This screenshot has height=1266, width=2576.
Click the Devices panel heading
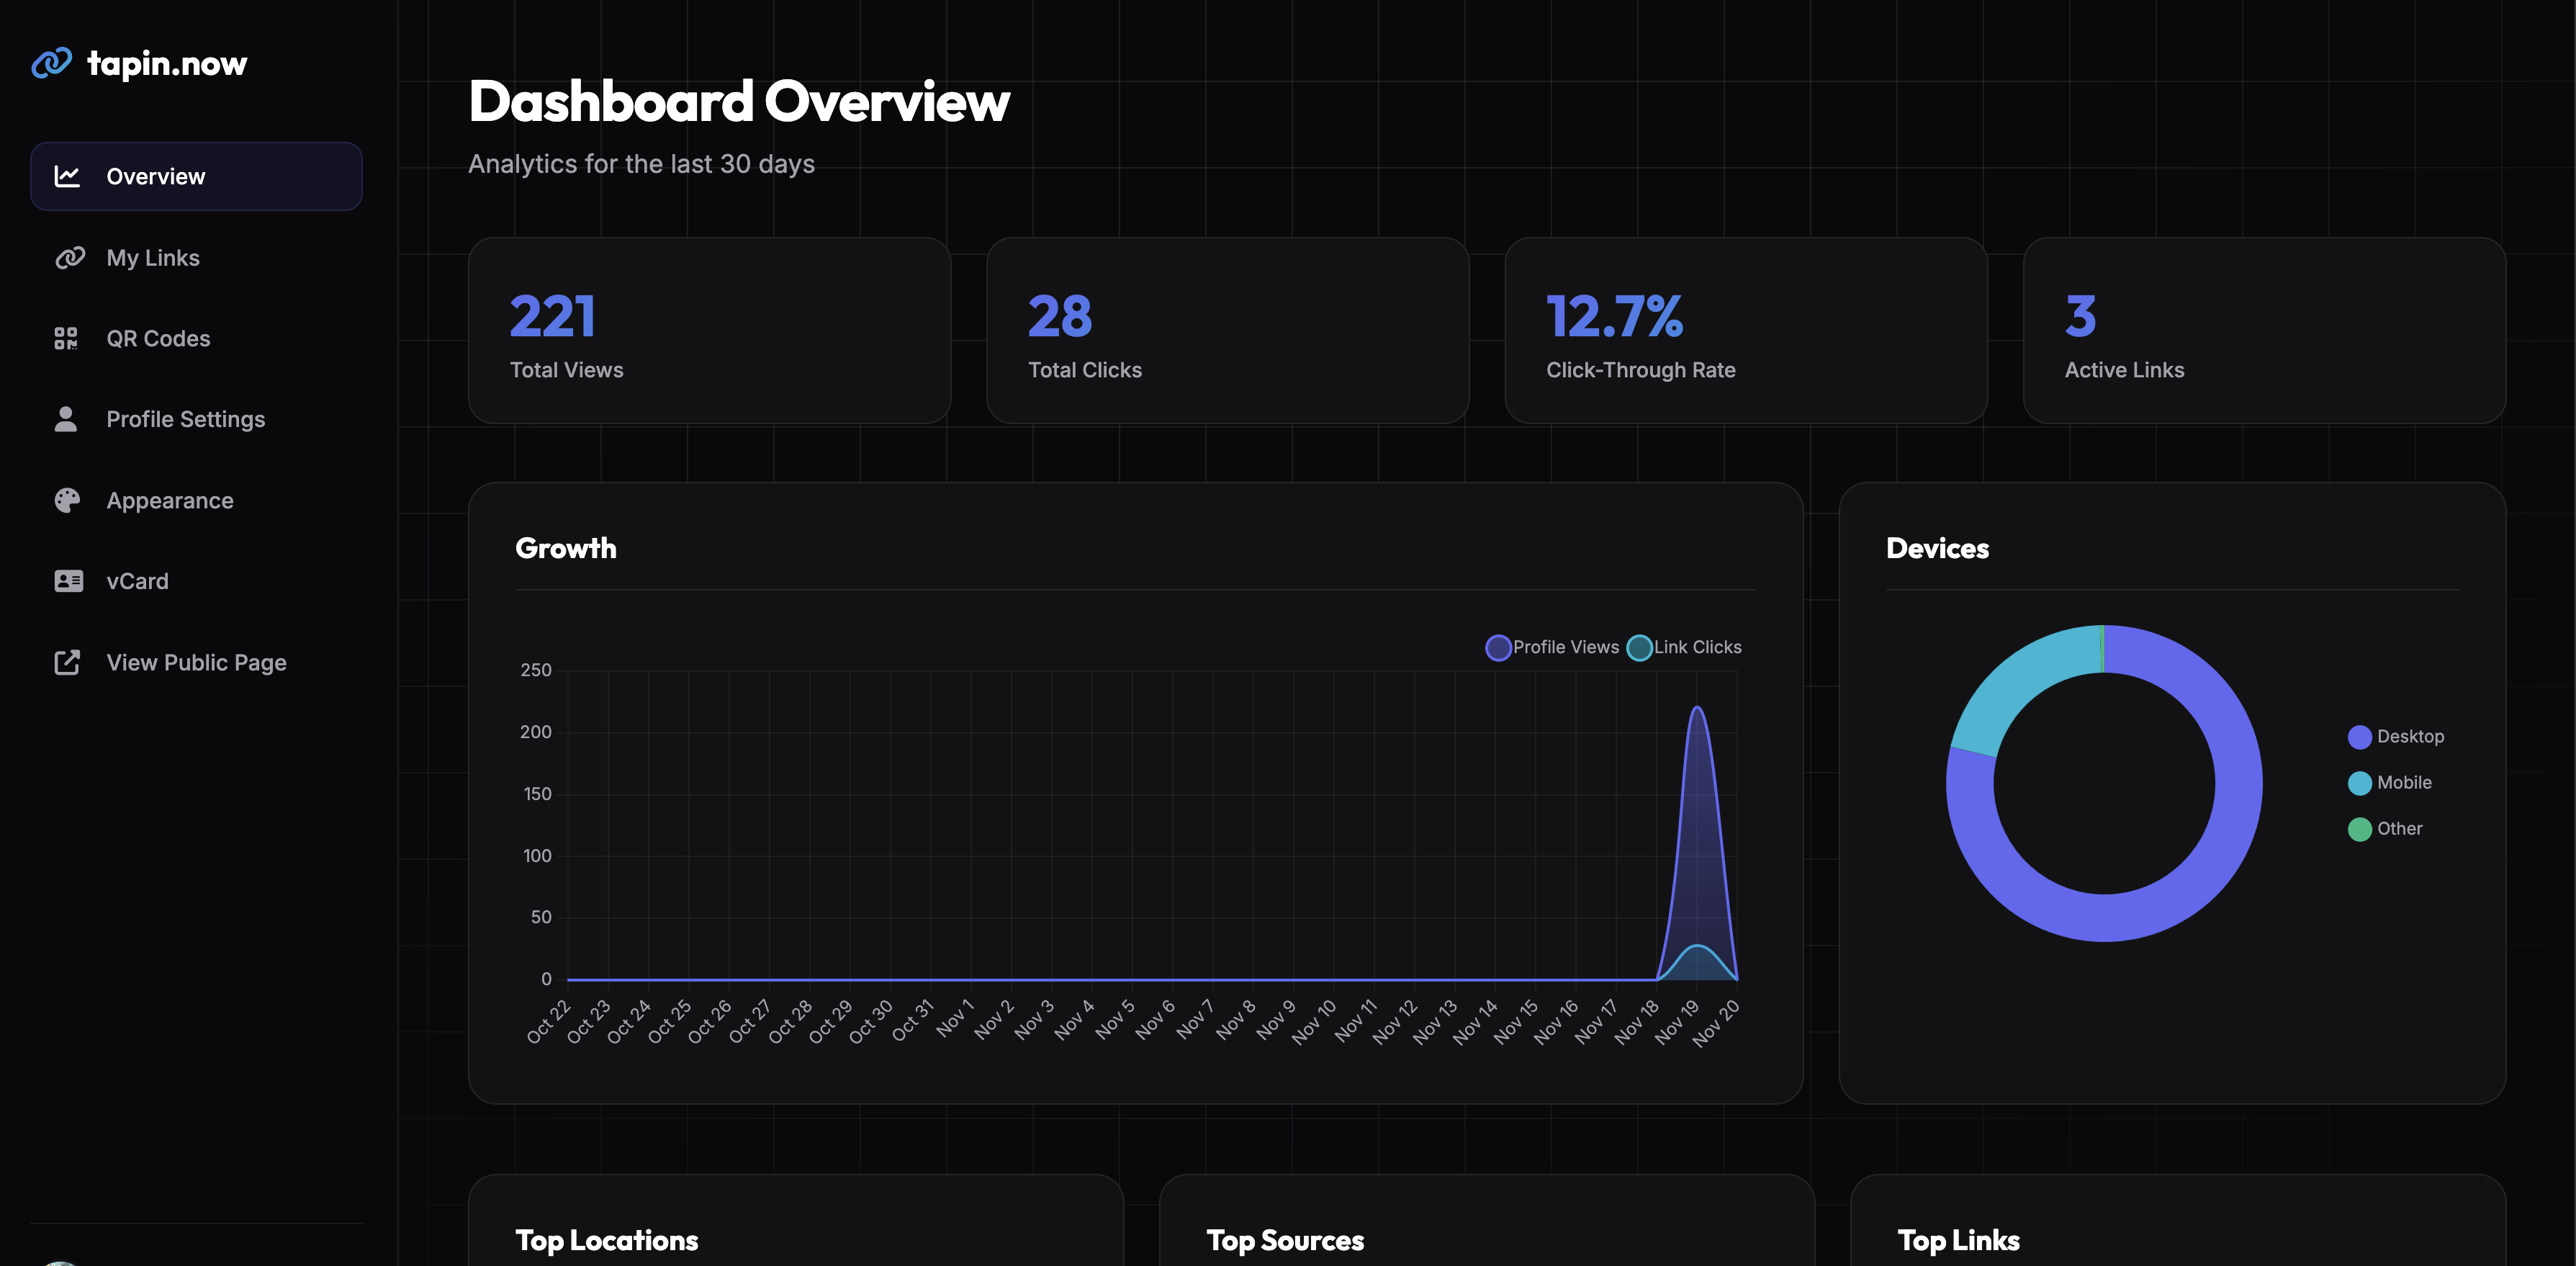click(1937, 548)
